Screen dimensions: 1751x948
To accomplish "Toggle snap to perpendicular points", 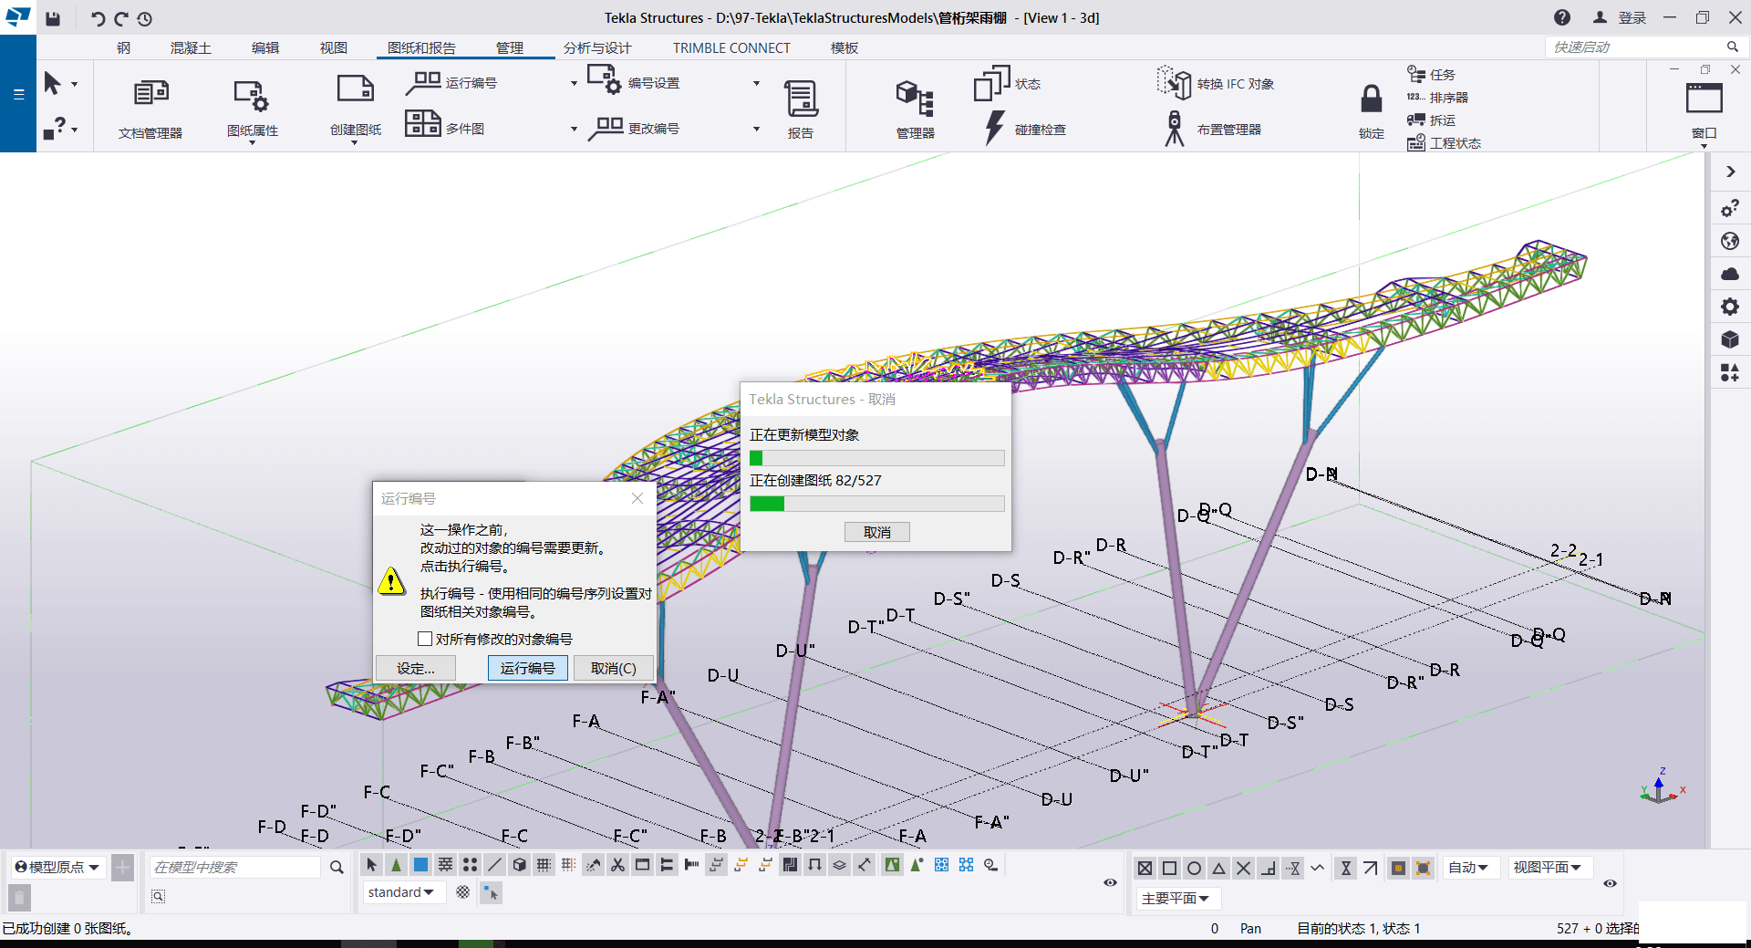I will [x=1268, y=869].
